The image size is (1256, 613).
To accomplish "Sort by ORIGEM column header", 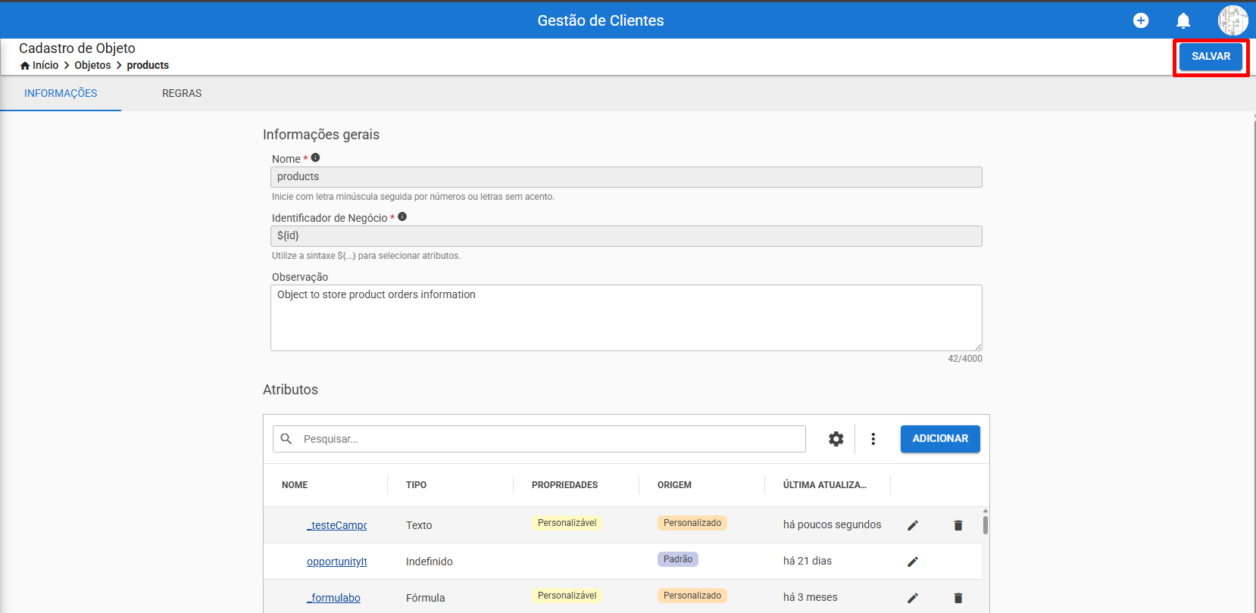I will tap(674, 485).
